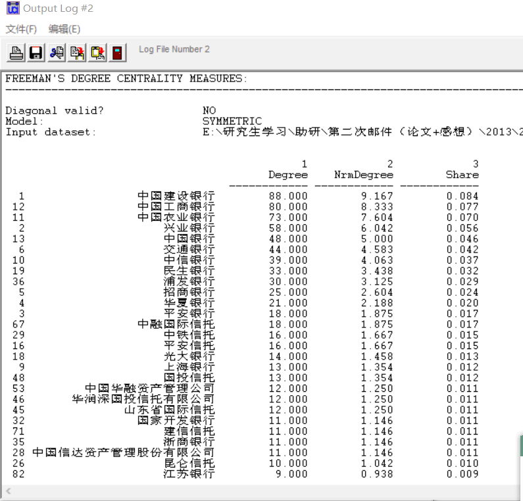Click the 浦发银行 row label
Image resolution: width=523 pixels, height=501 pixels.
[x=189, y=281]
